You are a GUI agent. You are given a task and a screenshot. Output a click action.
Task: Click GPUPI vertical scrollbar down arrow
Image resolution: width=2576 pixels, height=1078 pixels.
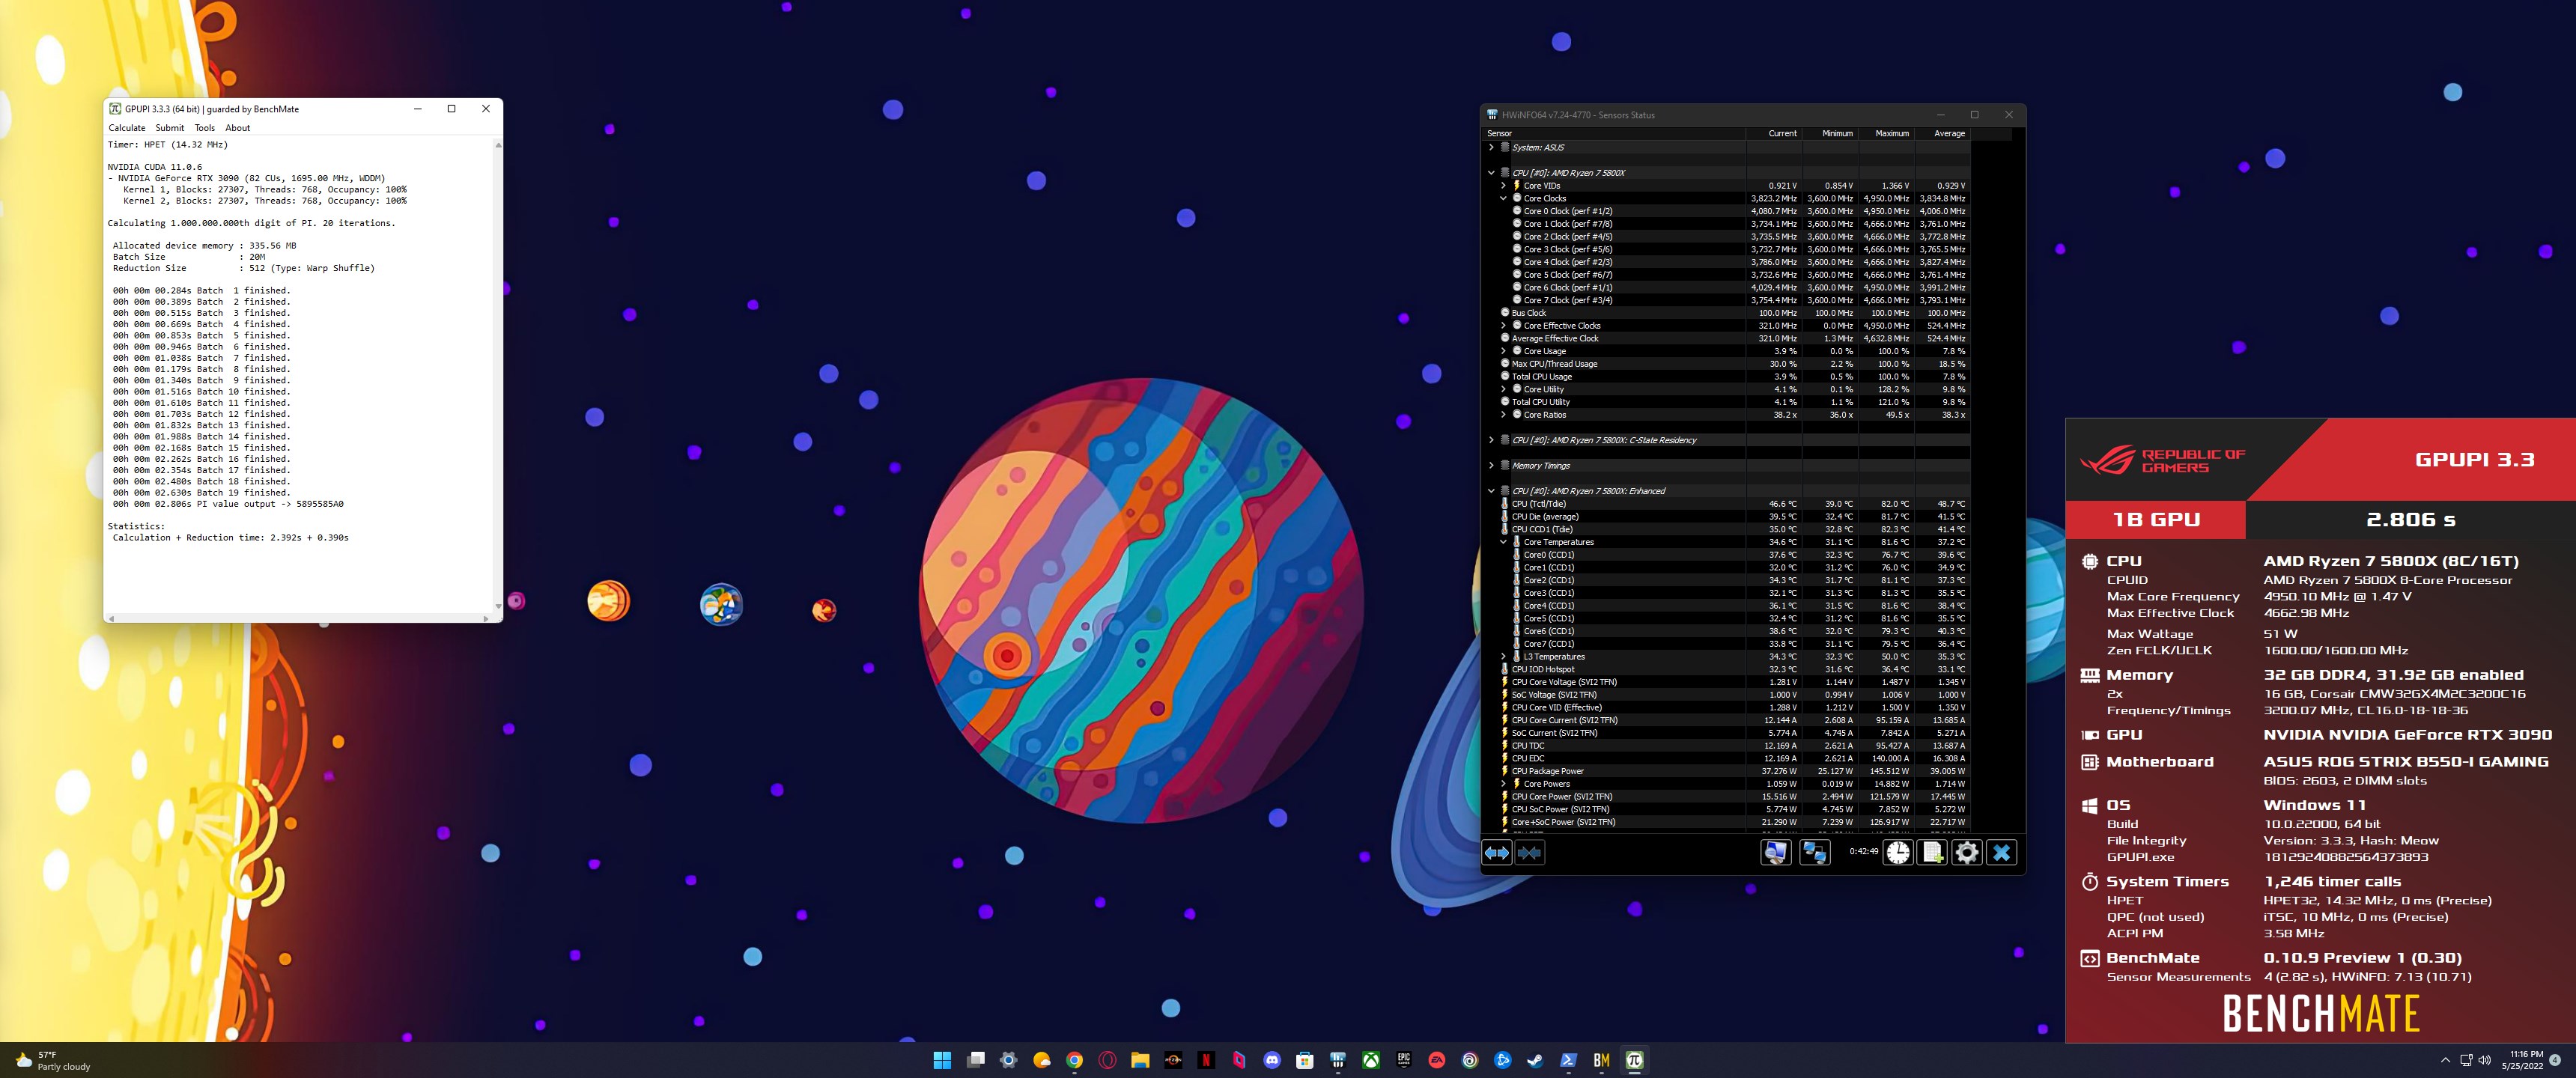click(x=498, y=607)
